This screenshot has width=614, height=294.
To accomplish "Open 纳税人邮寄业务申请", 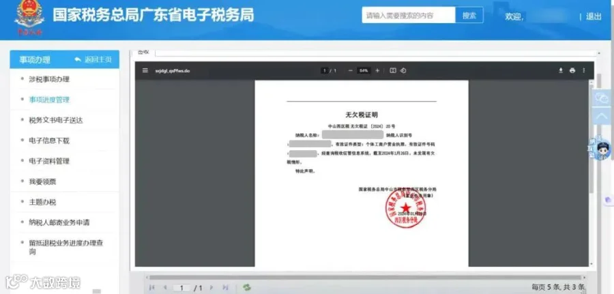I will [59, 222].
